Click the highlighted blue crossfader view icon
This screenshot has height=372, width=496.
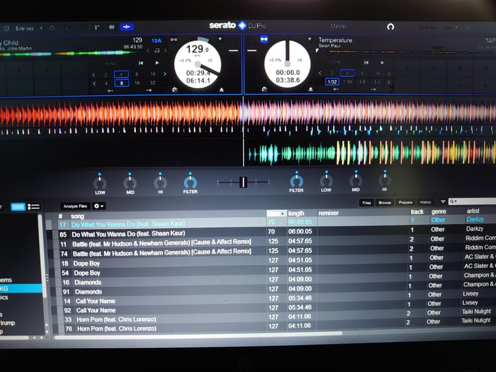(x=126, y=27)
